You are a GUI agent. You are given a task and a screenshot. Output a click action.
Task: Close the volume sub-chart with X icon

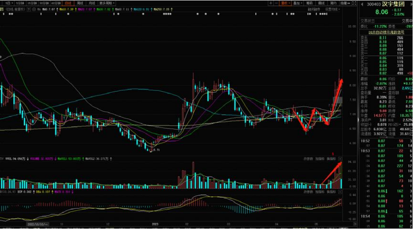point(340,159)
